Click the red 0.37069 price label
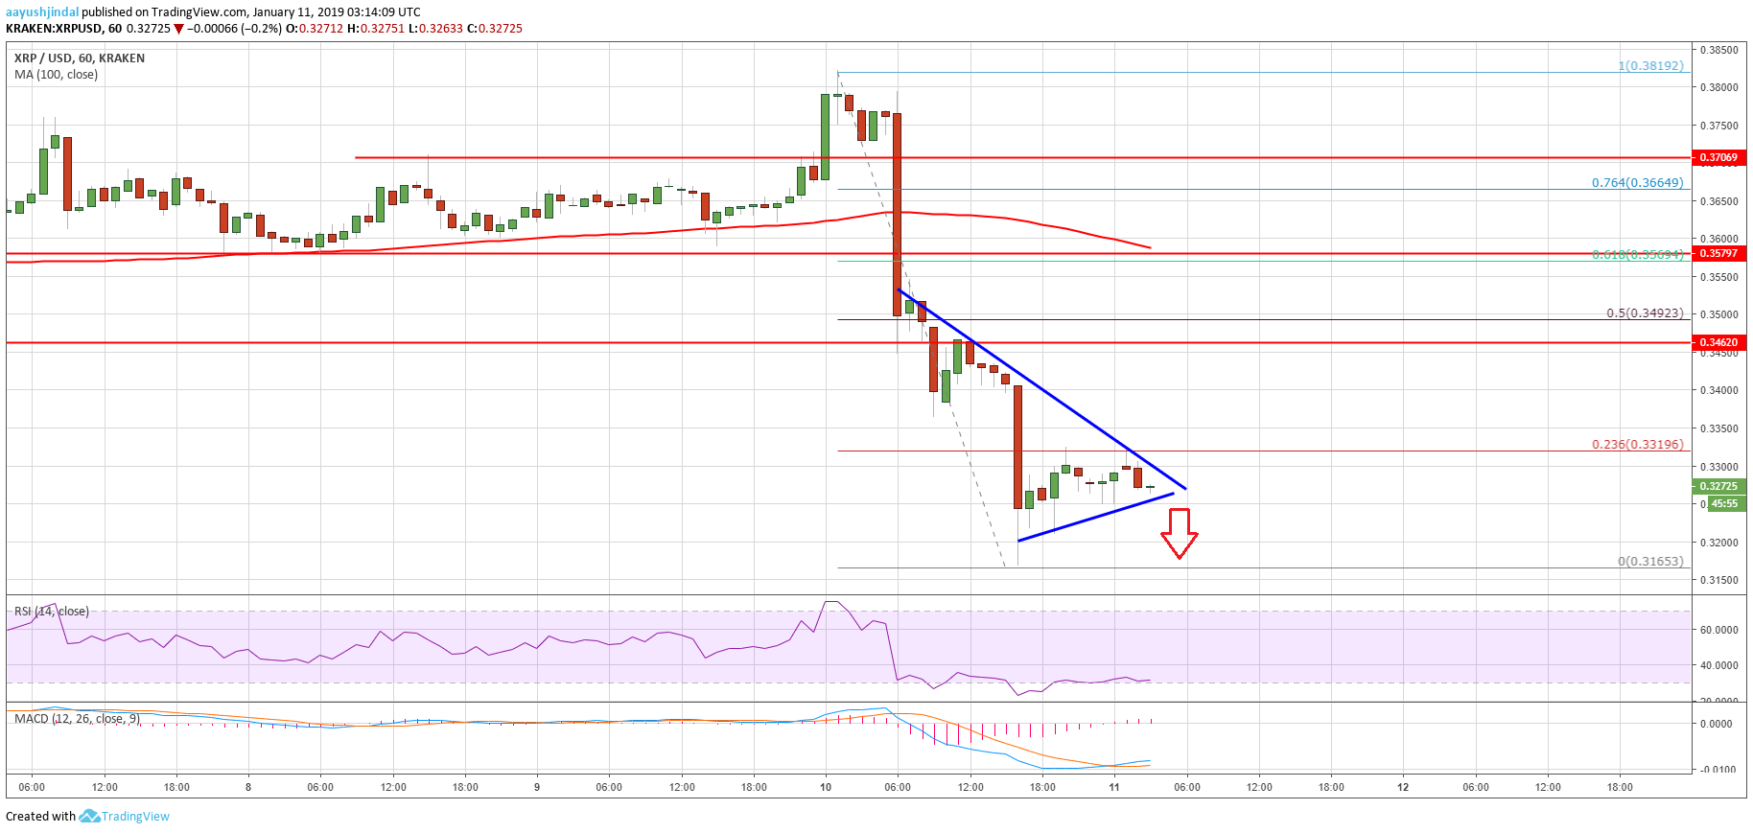 point(1718,157)
